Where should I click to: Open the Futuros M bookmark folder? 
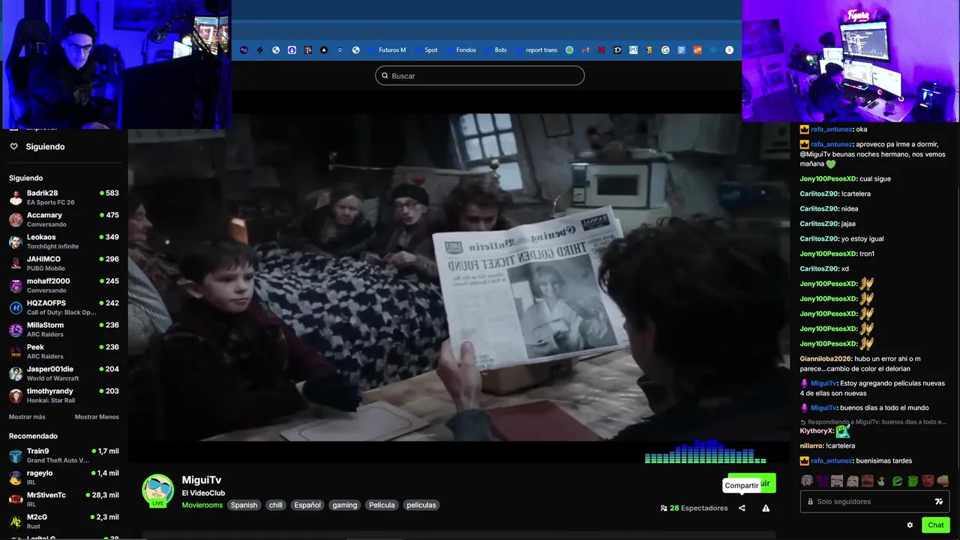tap(387, 50)
